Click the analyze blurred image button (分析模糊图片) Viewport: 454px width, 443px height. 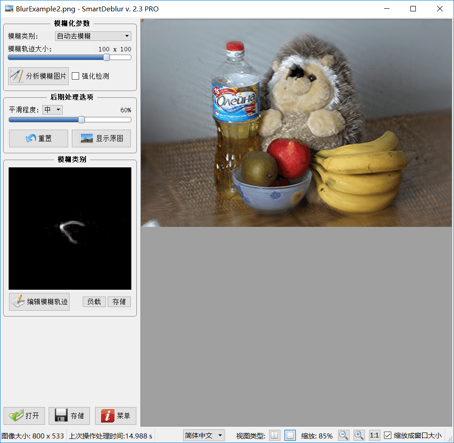[38, 76]
